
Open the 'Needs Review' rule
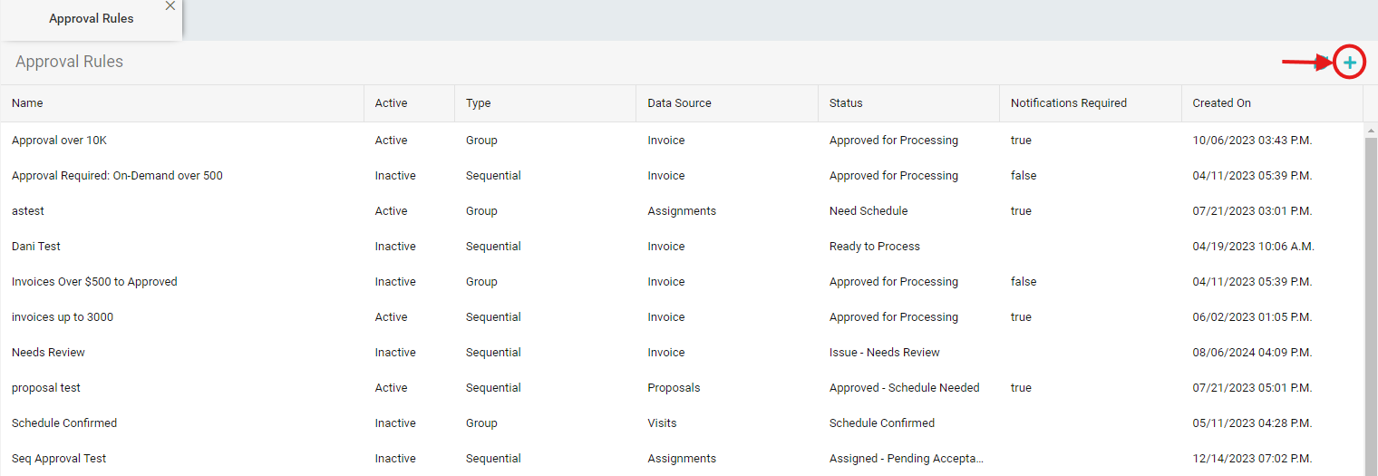[x=48, y=353]
